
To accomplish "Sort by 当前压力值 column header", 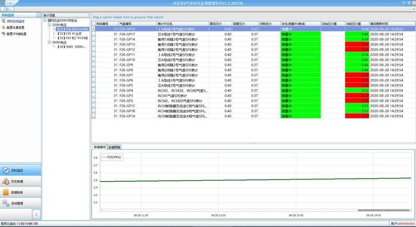I will tap(357, 24).
